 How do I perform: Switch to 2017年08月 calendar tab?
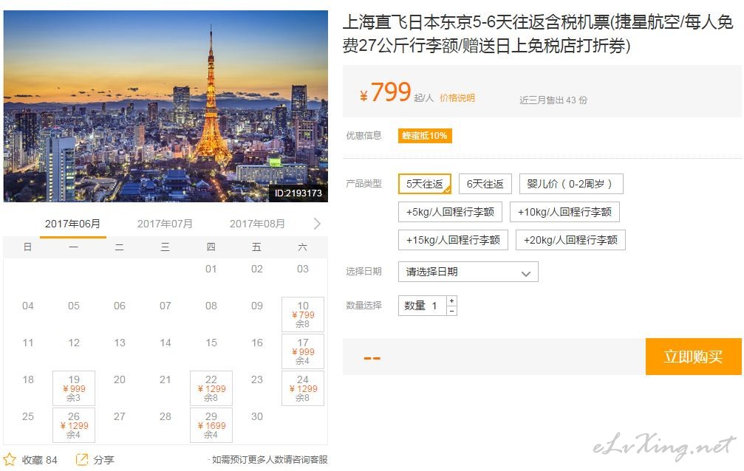pyautogui.click(x=258, y=224)
